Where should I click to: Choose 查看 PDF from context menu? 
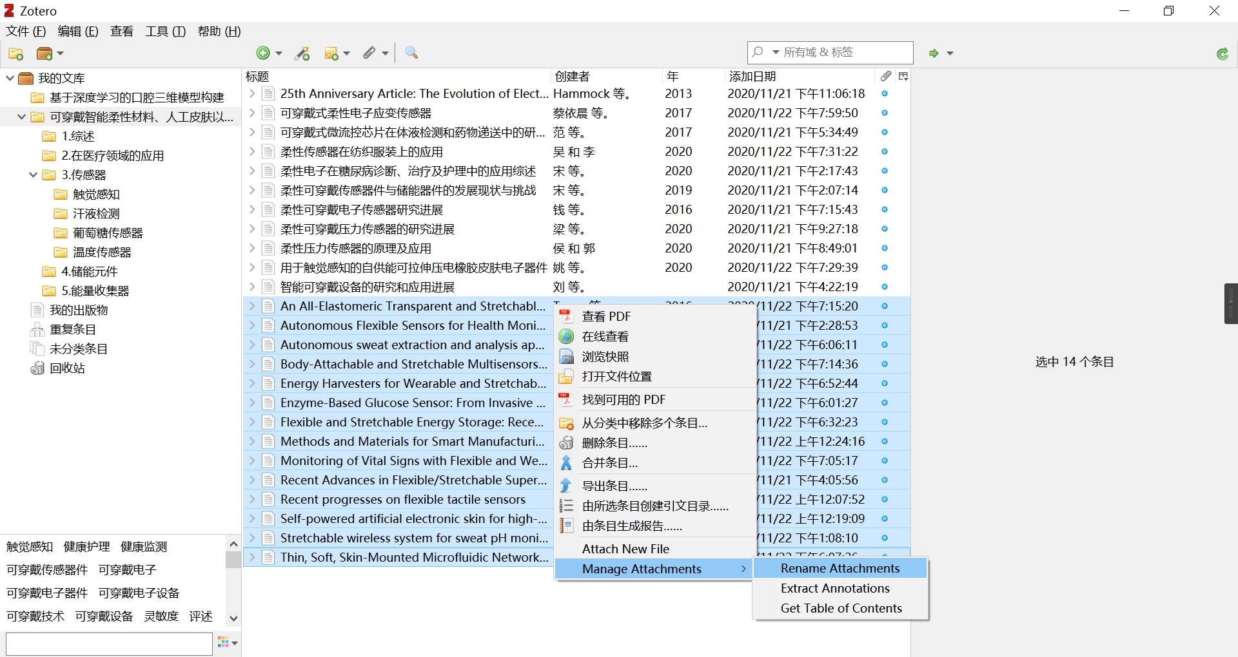pos(655,316)
